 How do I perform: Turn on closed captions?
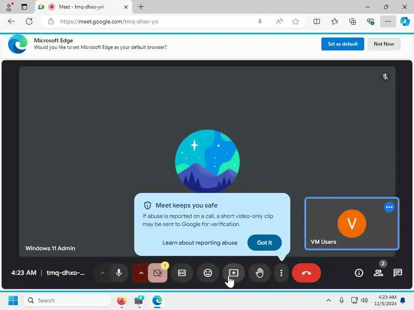182,273
